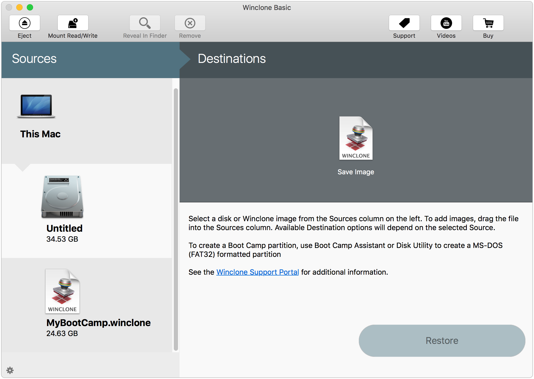Click the green zoom window button
This screenshot has width=534, height=379.
coord(30,7)
